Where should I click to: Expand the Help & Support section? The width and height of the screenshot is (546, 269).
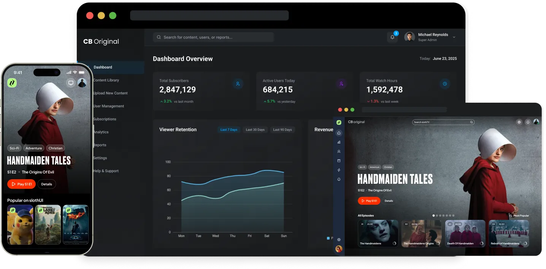(105, 170)
